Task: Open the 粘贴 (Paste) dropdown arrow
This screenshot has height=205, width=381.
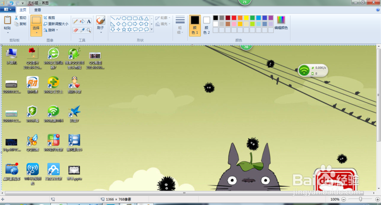Action: [x=8, y=32]
